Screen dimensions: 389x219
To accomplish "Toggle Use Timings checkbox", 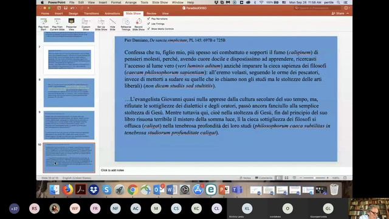I will click(x=148, y=24).
